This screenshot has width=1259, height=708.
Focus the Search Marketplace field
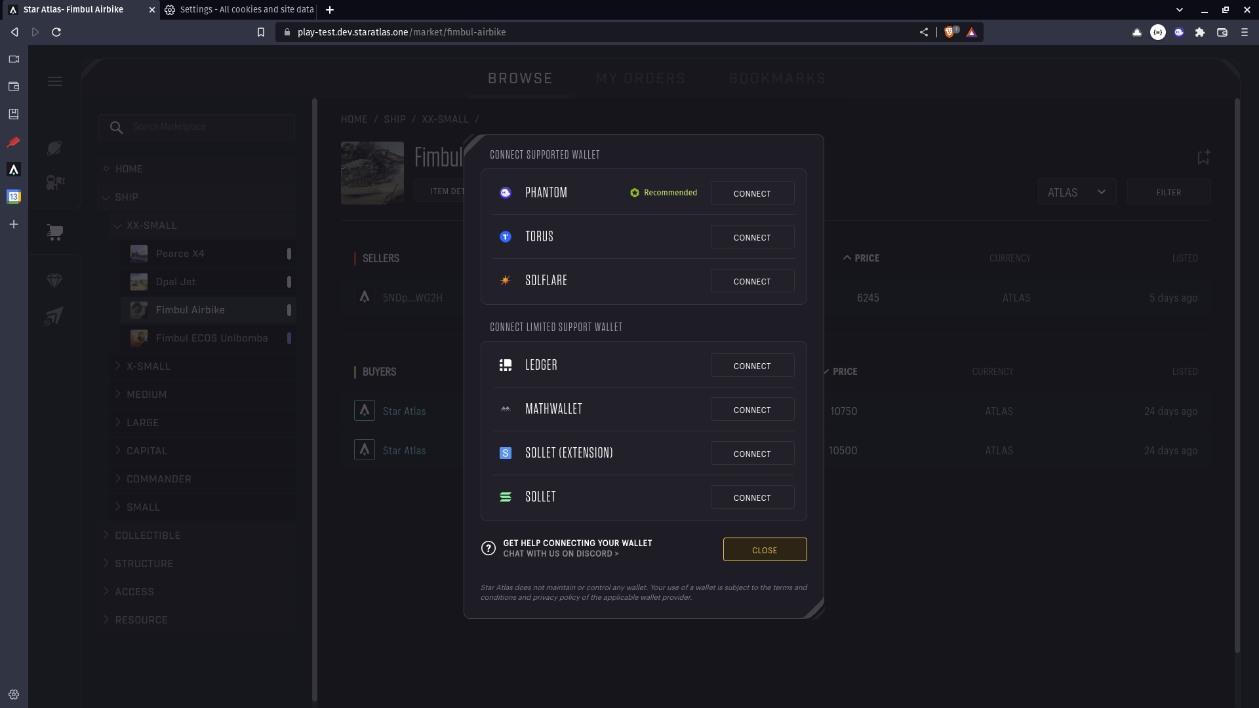pyautogui.click(x=197, y=127)
